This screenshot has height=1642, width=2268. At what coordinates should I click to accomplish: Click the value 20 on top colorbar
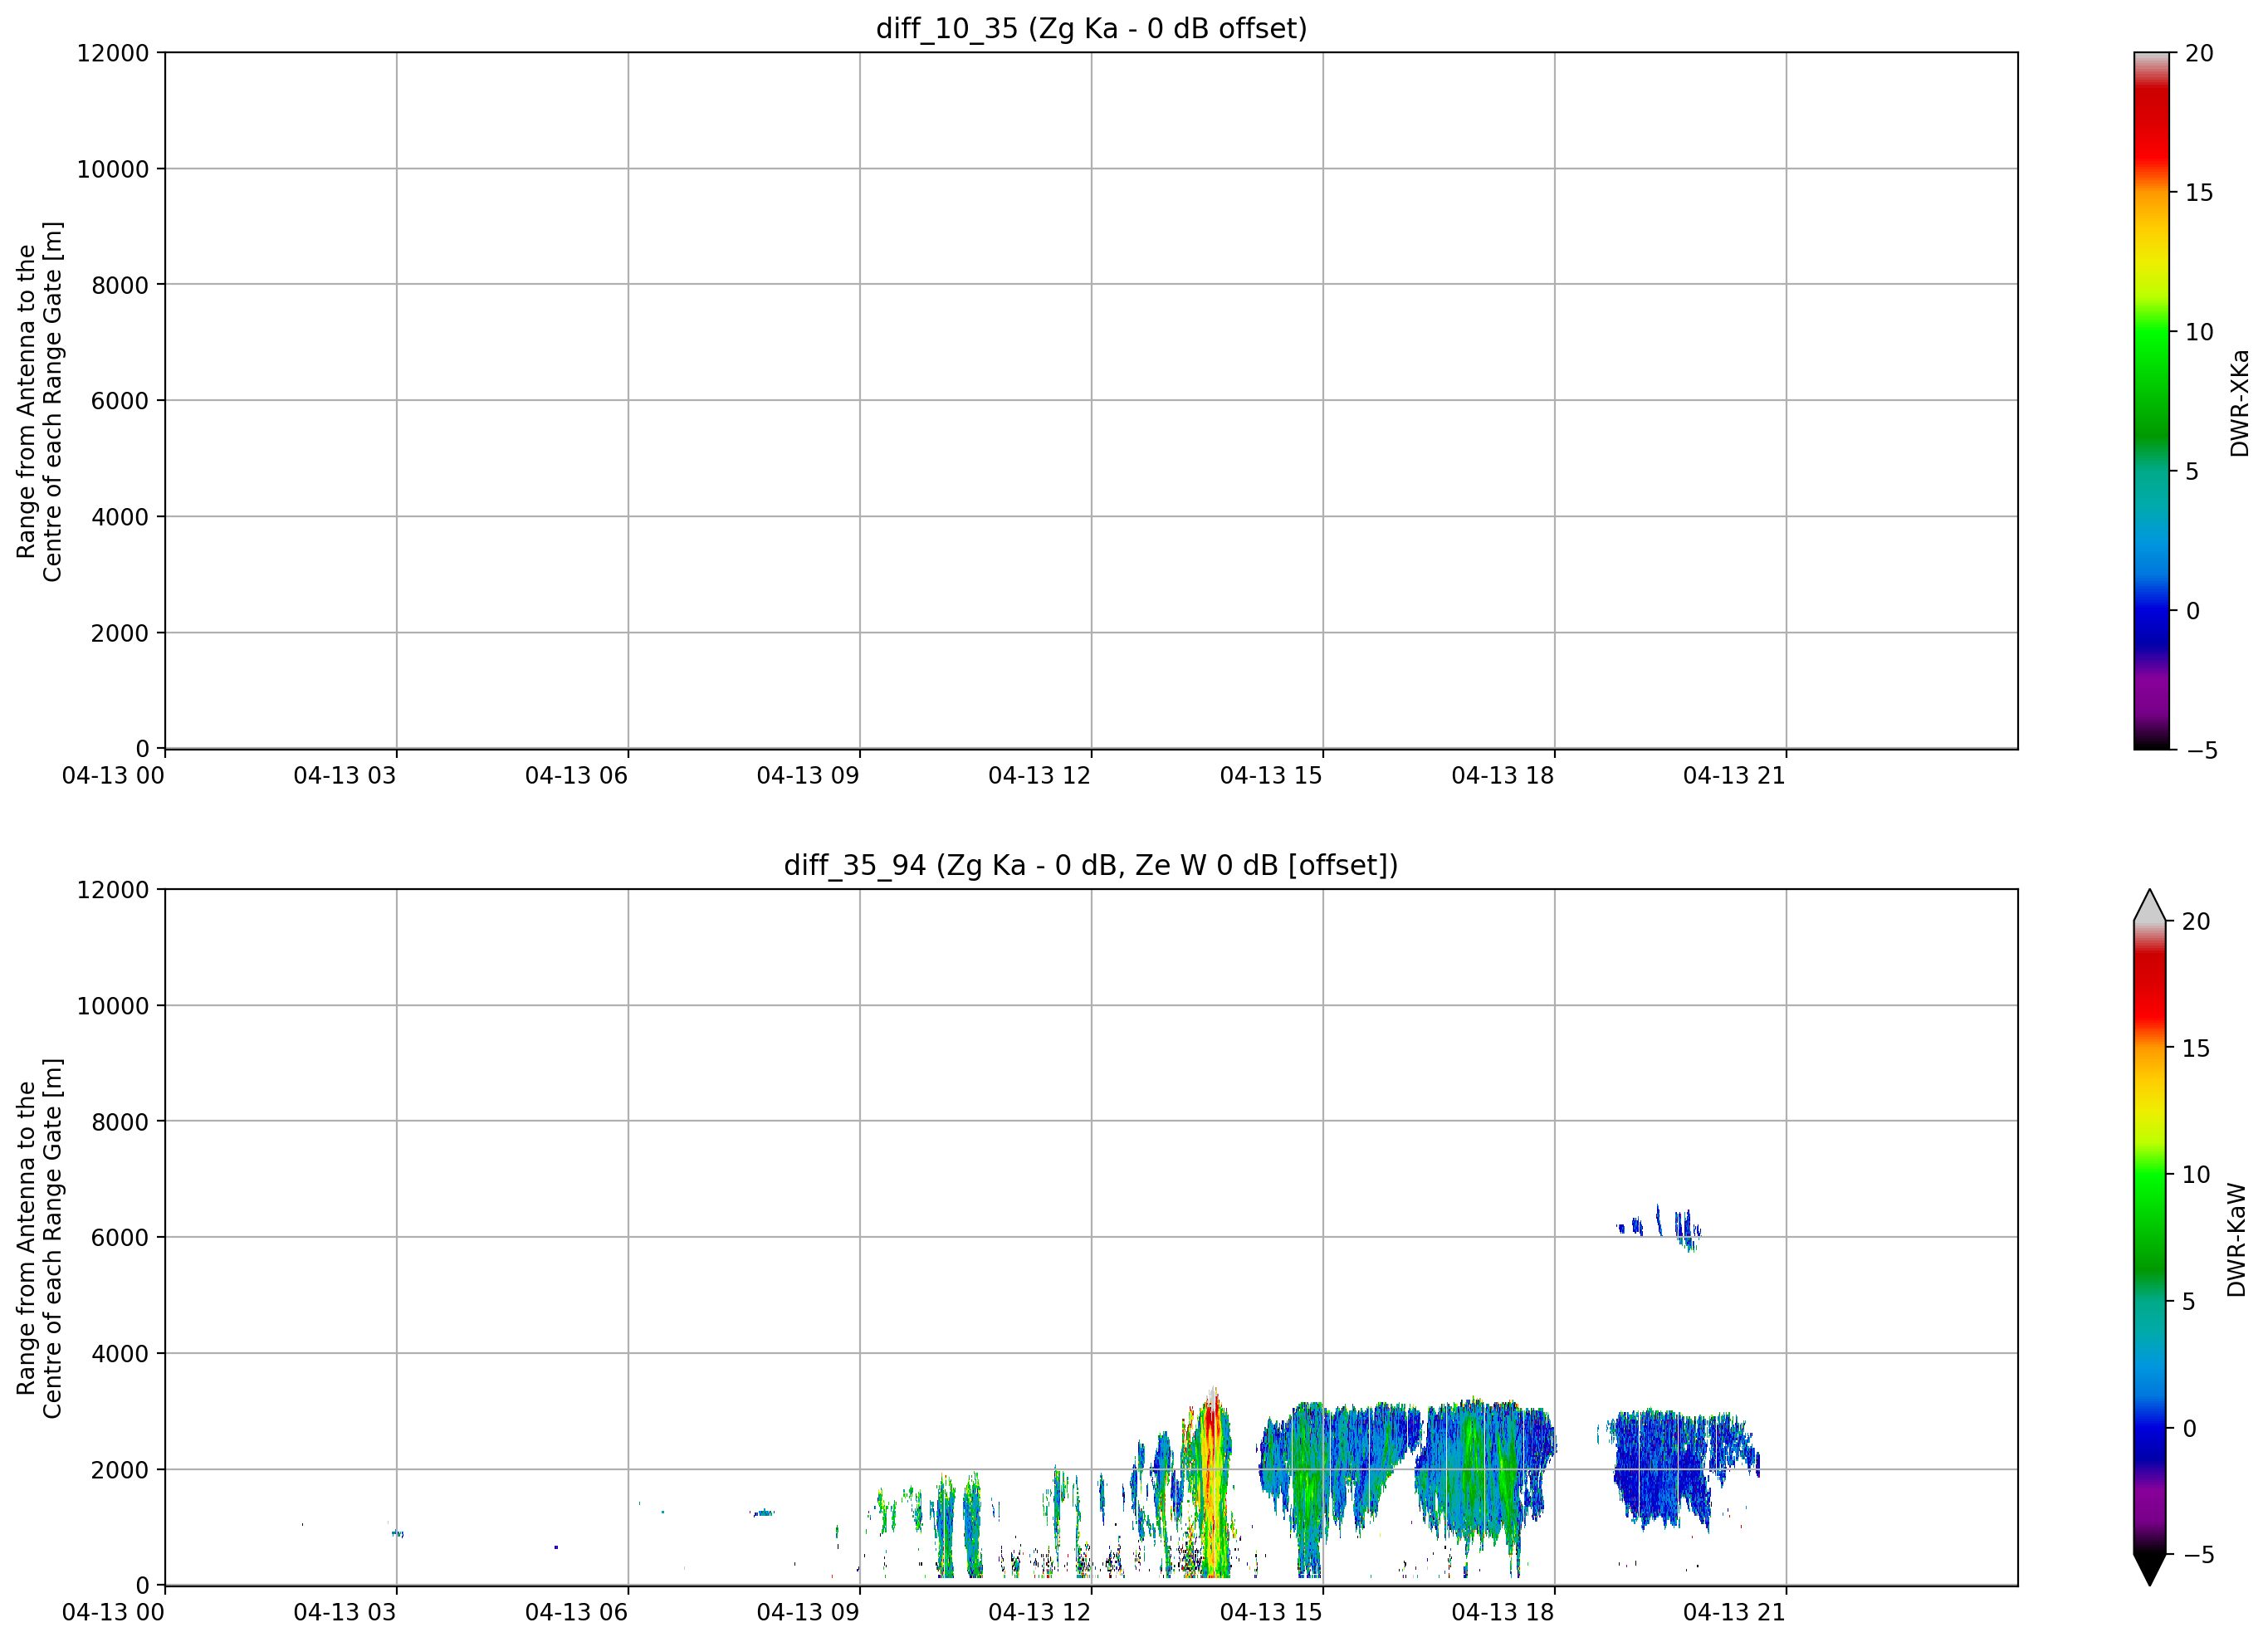2199,53
